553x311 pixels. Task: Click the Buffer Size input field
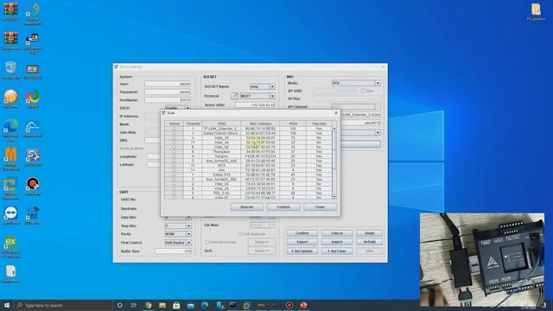(174, 251)
